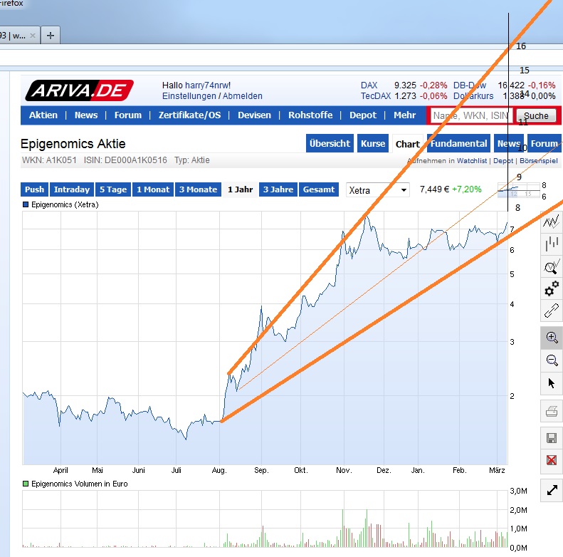The height and width of the screenshot is (557, 563).
Task: Select the line chart type icon
Action: pyautogui.click(x=552, y=222)
